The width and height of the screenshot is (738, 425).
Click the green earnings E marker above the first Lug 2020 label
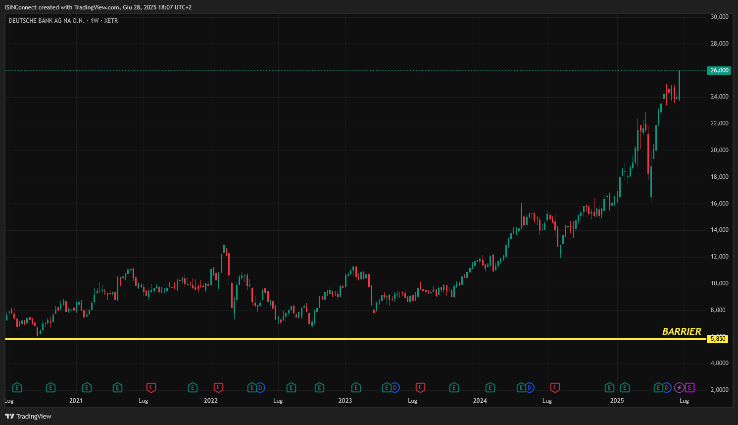point(17,387)
